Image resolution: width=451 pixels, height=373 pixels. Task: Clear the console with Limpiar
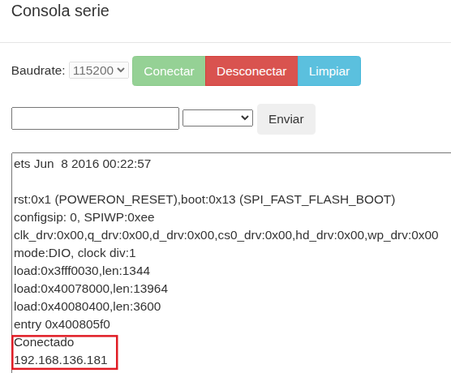(329, 71)
